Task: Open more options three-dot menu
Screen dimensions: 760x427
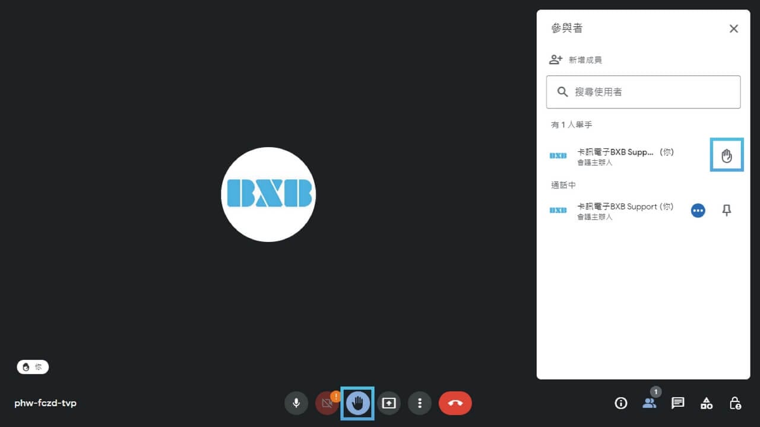Action: click(420, 403)
